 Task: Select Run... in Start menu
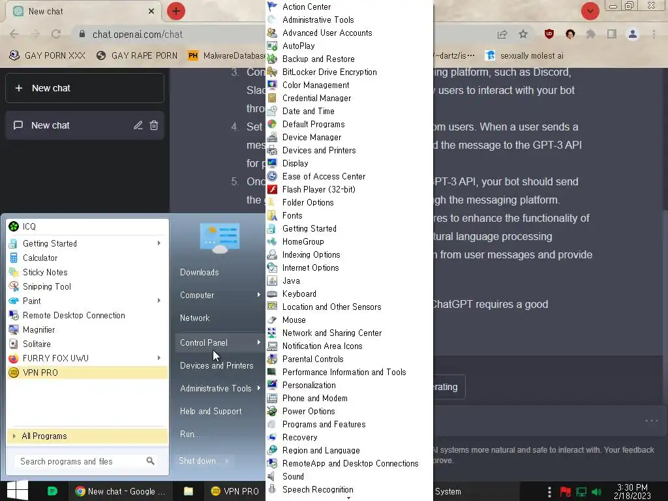point(190,434)
